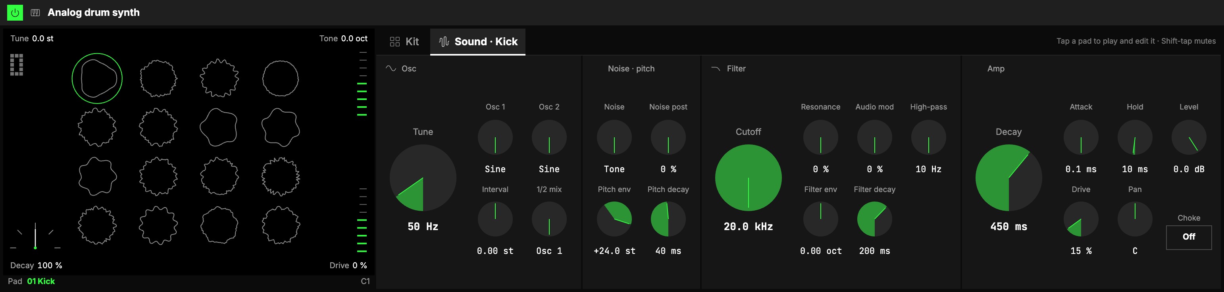Click the Noise knob set to Tone

coord(614,137)
